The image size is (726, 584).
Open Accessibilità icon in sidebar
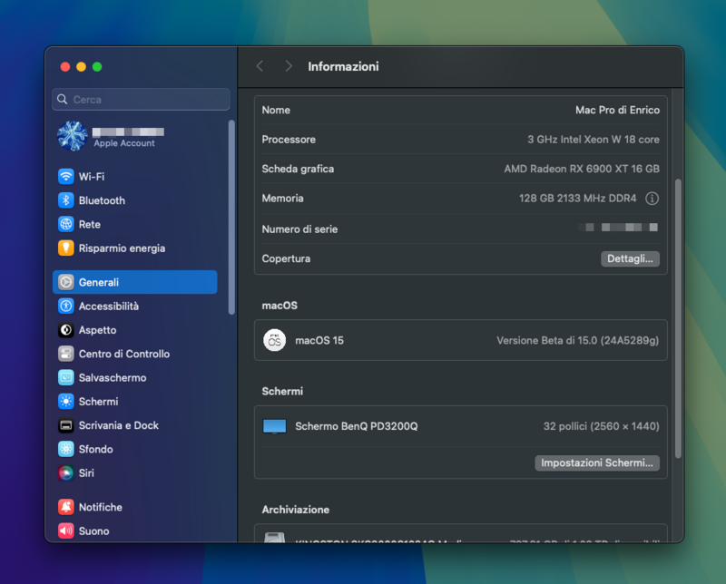66,307
